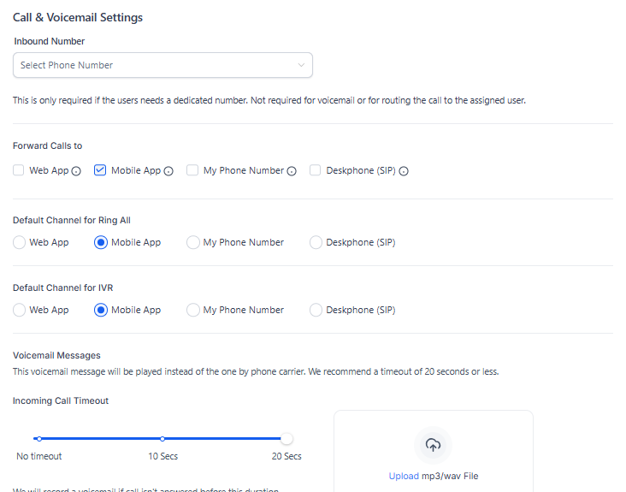
Task: Click No timeout point on slider
Action: (38, 439)
